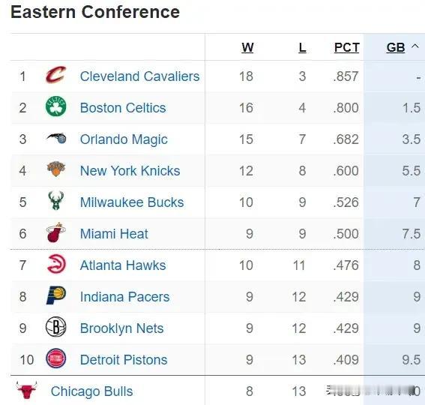Viewport: 425px width, 405px height.
Task: Click the Chicago Bulls logo
Action: pyautogui.click(x=26, y=390)
